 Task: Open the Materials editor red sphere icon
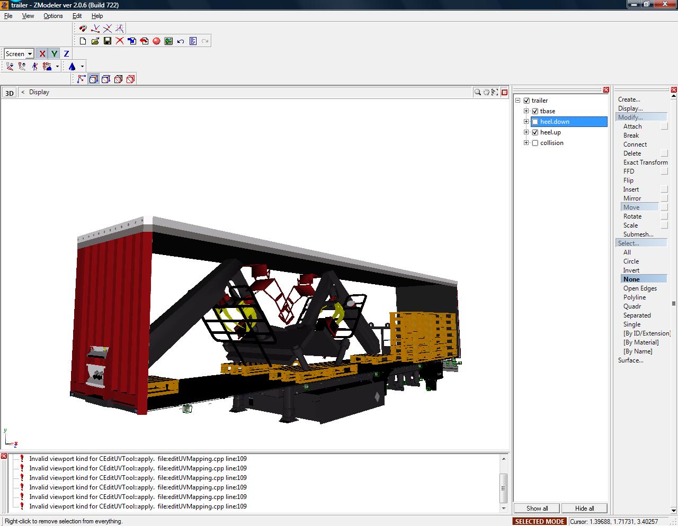tap(156, 41)
